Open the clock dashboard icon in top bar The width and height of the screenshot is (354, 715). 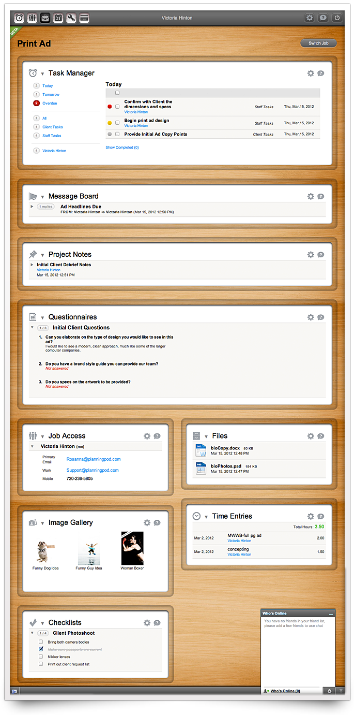coord(20,18)
